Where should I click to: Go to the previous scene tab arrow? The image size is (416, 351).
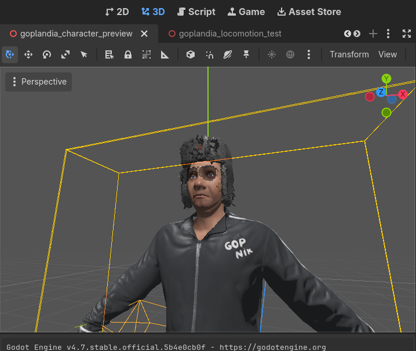[347, 34]
